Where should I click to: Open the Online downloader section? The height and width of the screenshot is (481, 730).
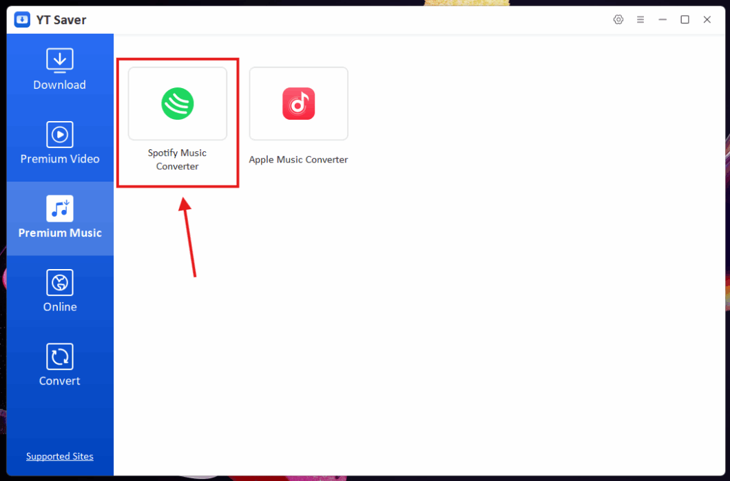point(59,282)
